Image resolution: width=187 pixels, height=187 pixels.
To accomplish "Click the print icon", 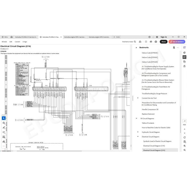I will point(156,42).
